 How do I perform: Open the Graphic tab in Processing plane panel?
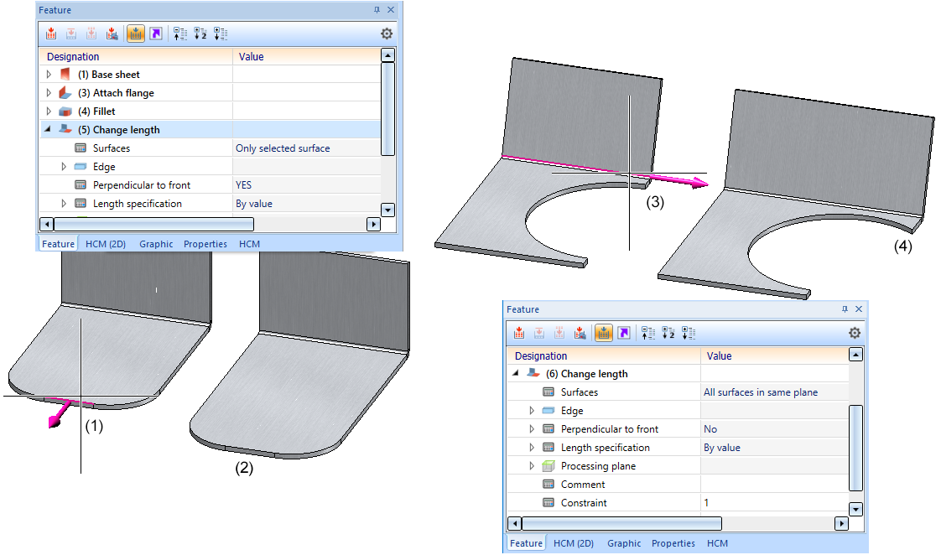click(x=624, y=543)
